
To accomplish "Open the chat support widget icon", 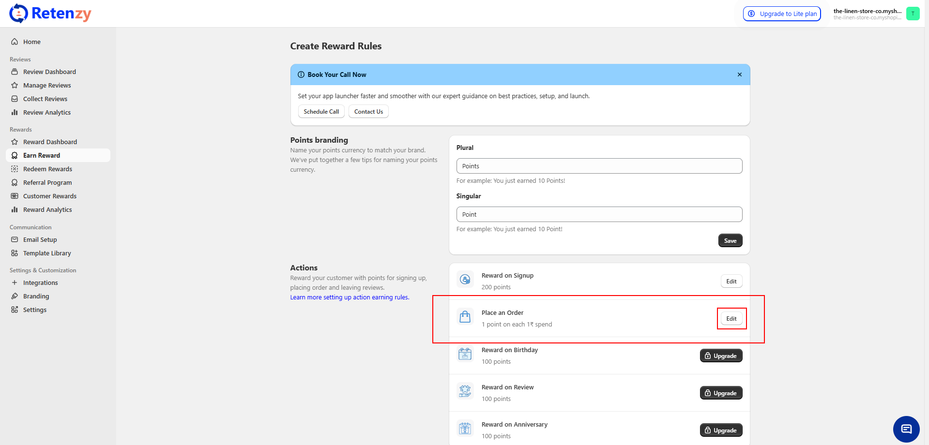I will pos(906,429).
